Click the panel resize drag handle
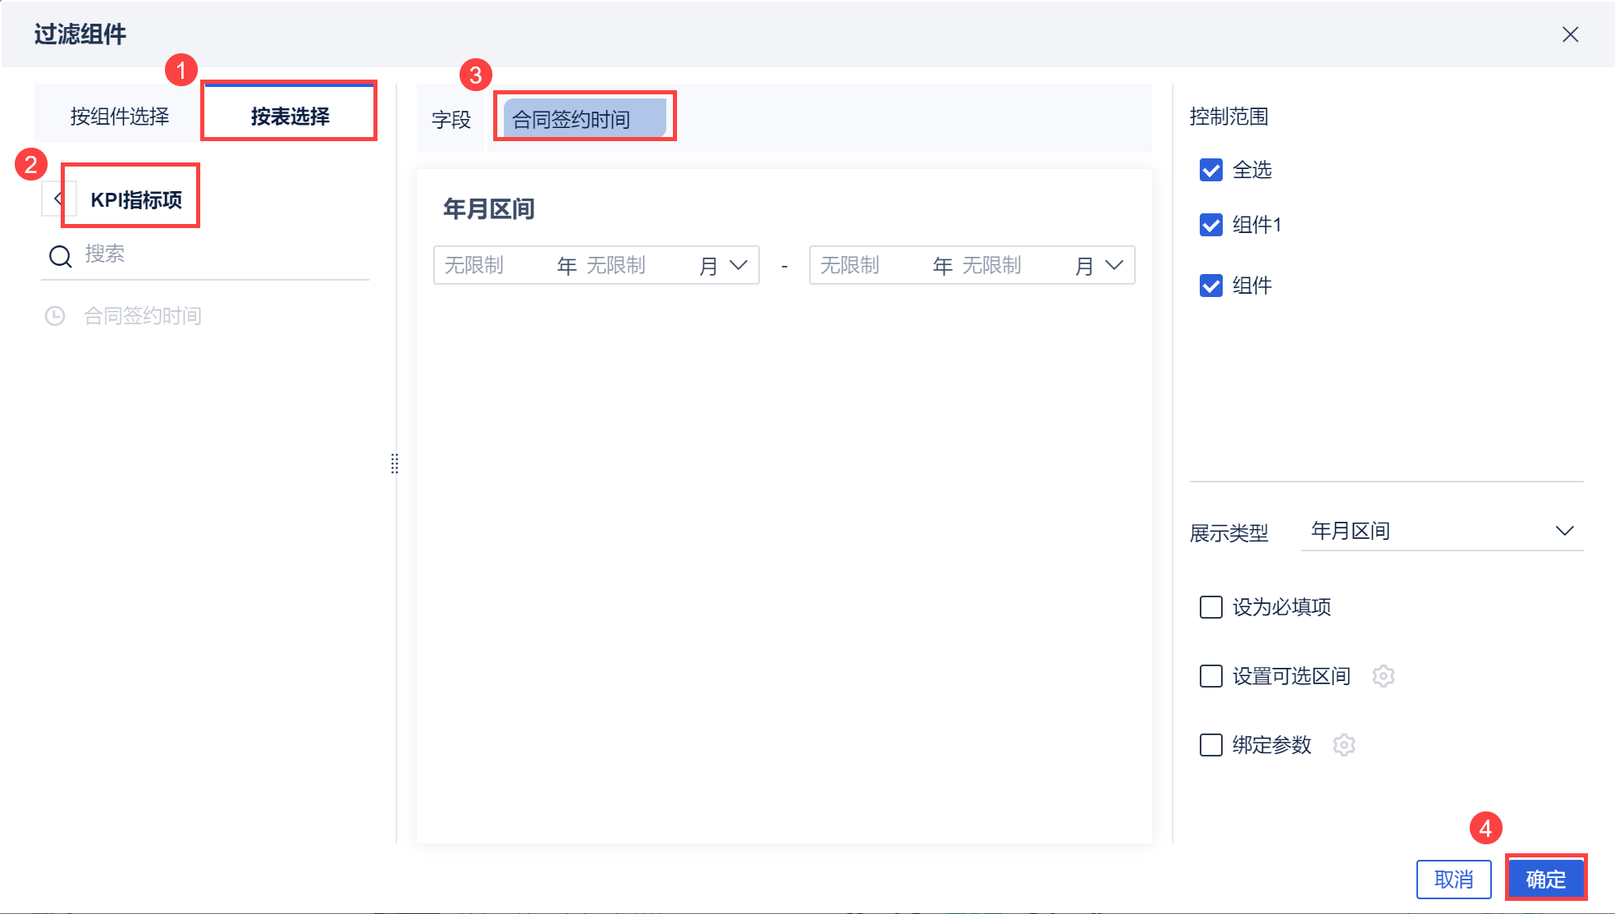 click(395, 464)
